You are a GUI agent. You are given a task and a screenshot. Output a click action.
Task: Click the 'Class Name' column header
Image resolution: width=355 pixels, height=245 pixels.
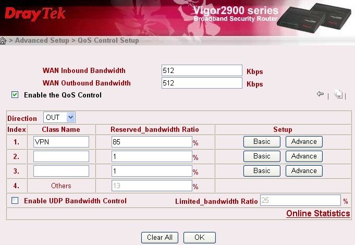[x=61, y=129]
